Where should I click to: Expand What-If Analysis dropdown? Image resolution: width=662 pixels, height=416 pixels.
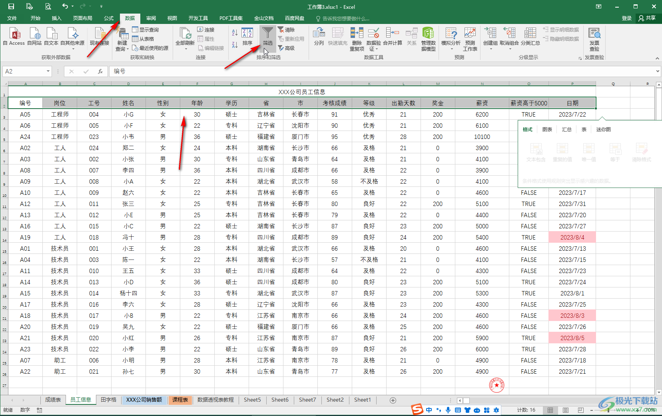point(452,49)
